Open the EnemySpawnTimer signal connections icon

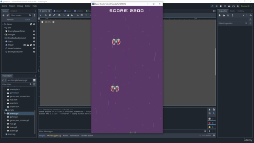(x=34, y=31)
